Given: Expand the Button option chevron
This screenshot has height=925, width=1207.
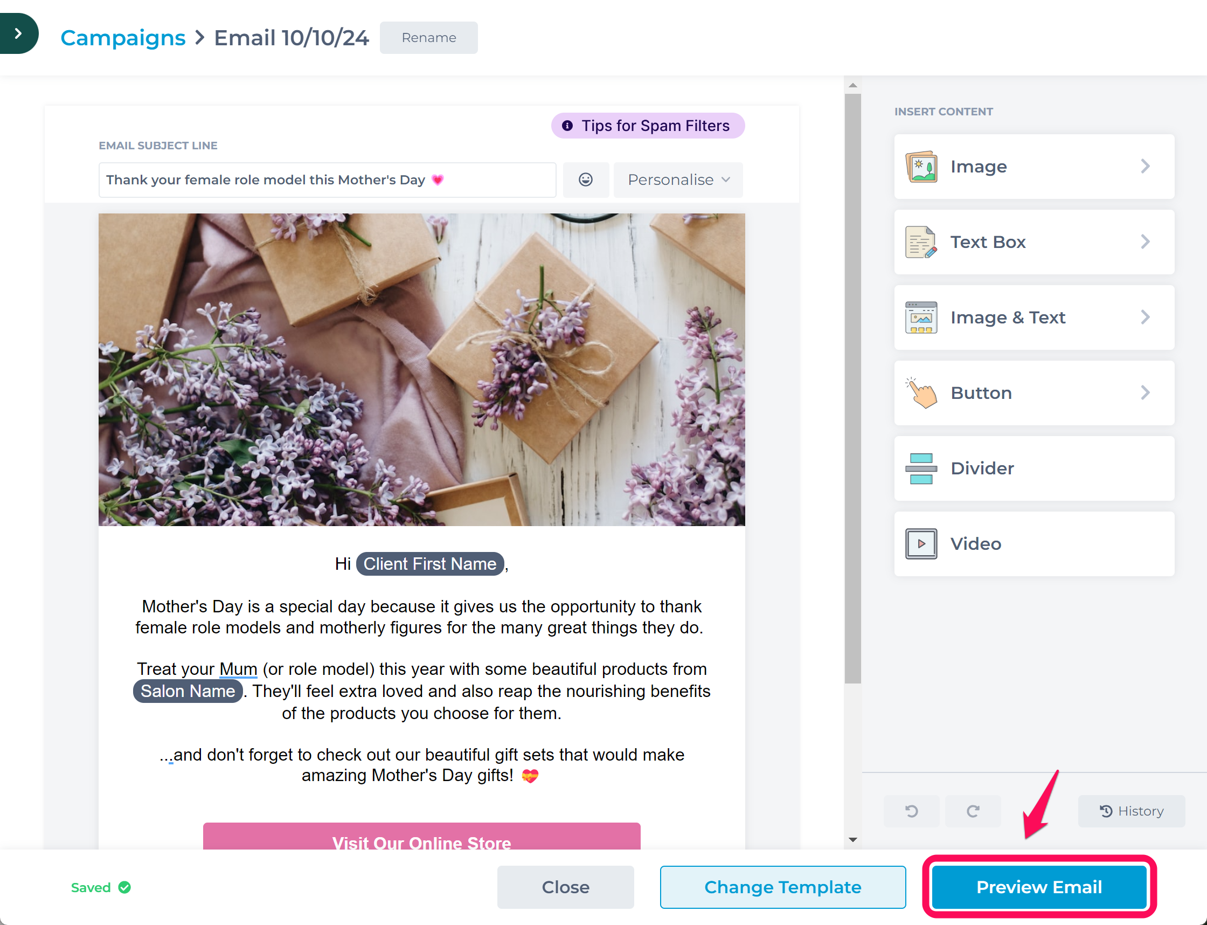Looking at the screenshot, I should pos(1146,392).
